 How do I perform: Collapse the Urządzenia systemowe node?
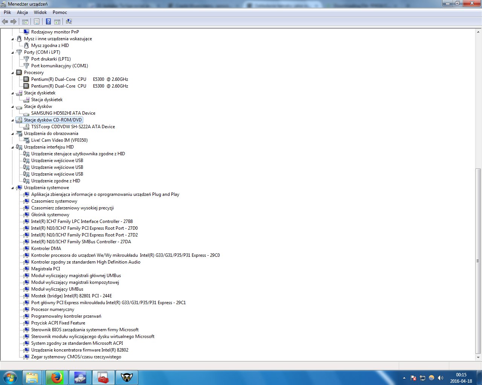[x=12, y=188]
